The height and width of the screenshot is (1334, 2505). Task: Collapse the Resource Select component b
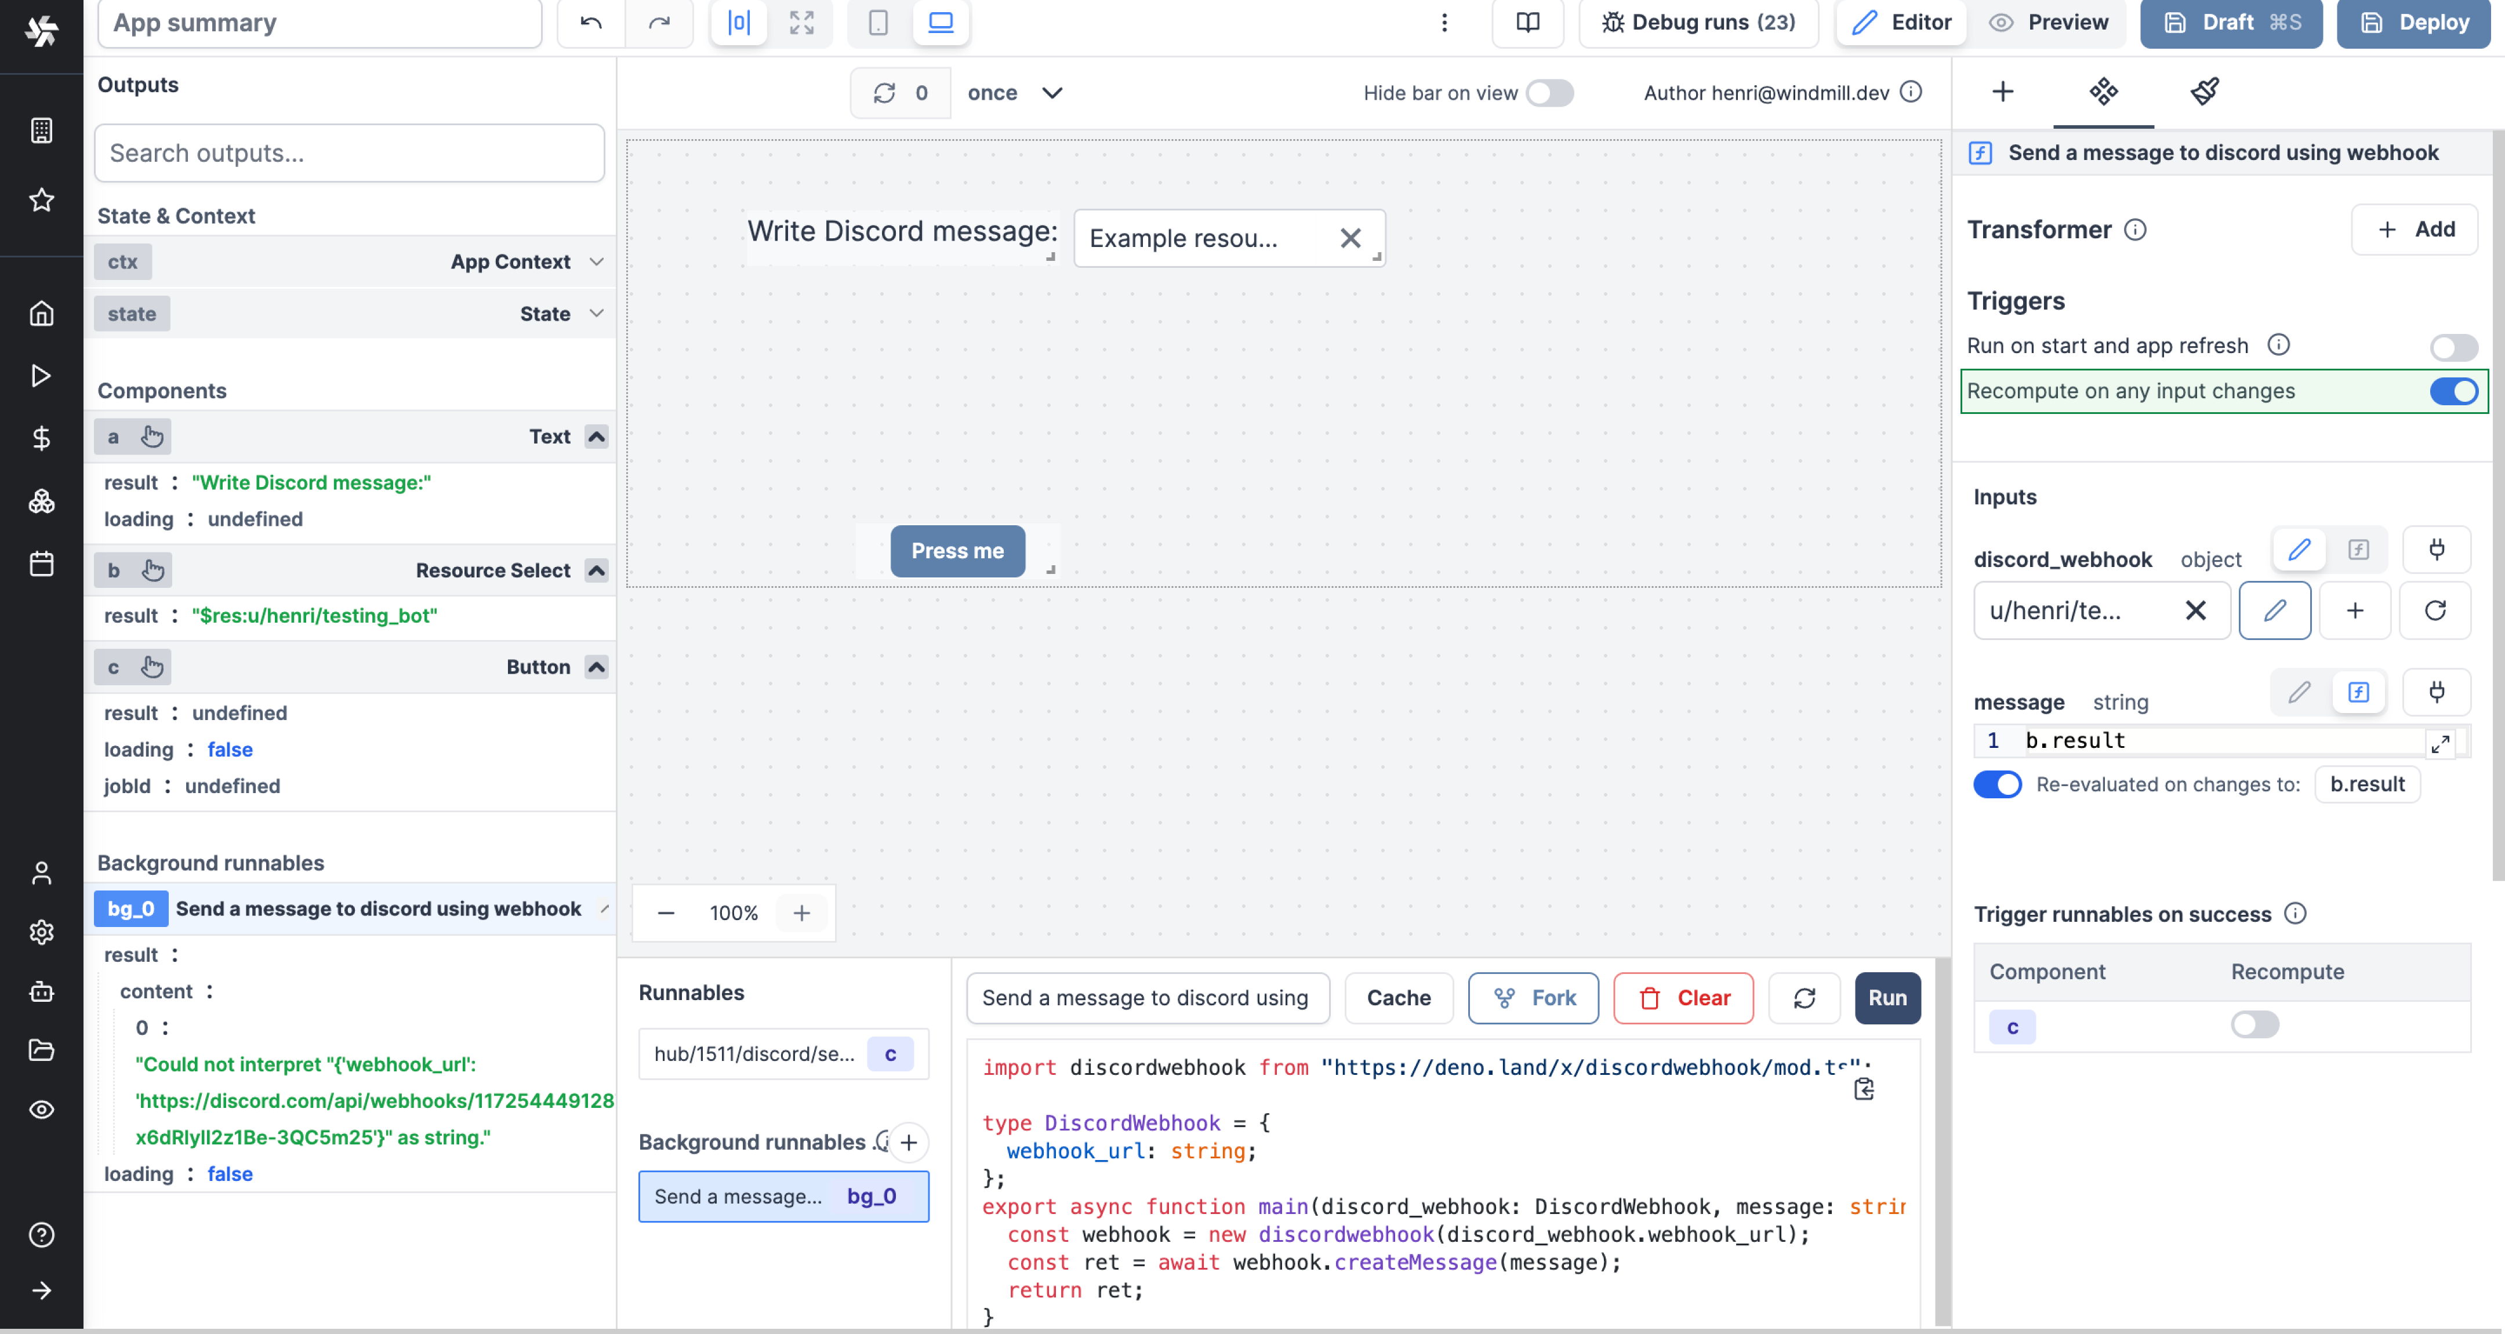[x=596, y=570]
